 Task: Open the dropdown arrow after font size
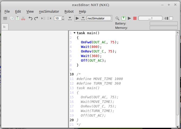70,18
